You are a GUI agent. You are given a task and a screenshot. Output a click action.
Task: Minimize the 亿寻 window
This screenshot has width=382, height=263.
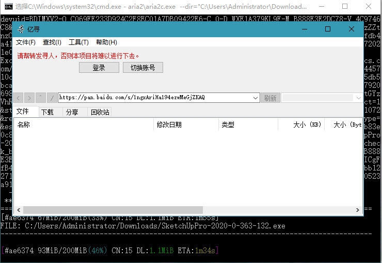[304, 29]
